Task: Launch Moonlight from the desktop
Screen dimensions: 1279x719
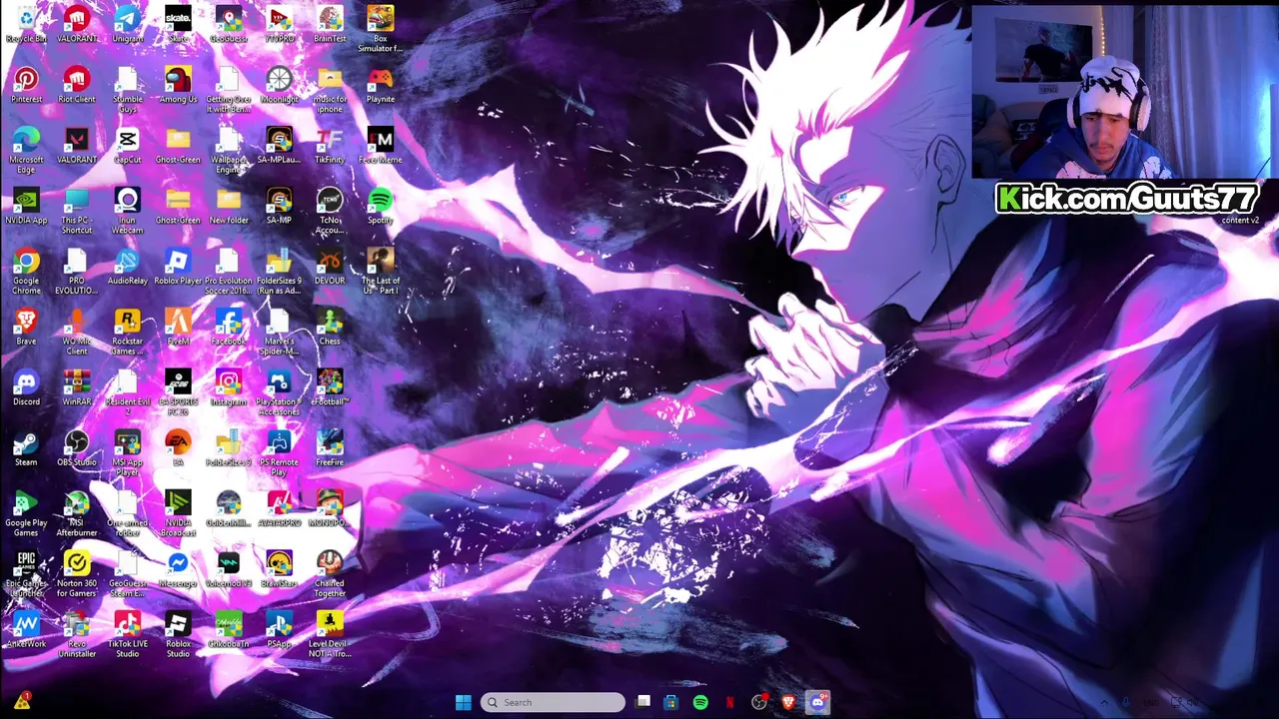Action: [x=279, y=85]
